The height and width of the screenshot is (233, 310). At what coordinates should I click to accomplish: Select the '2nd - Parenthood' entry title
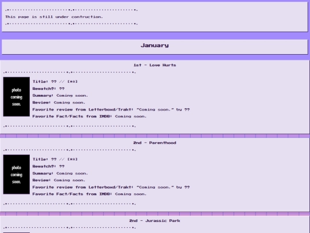point(154,143)
